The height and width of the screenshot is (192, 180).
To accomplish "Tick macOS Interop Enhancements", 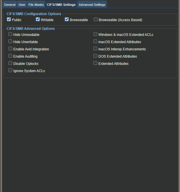I will 95,49.
